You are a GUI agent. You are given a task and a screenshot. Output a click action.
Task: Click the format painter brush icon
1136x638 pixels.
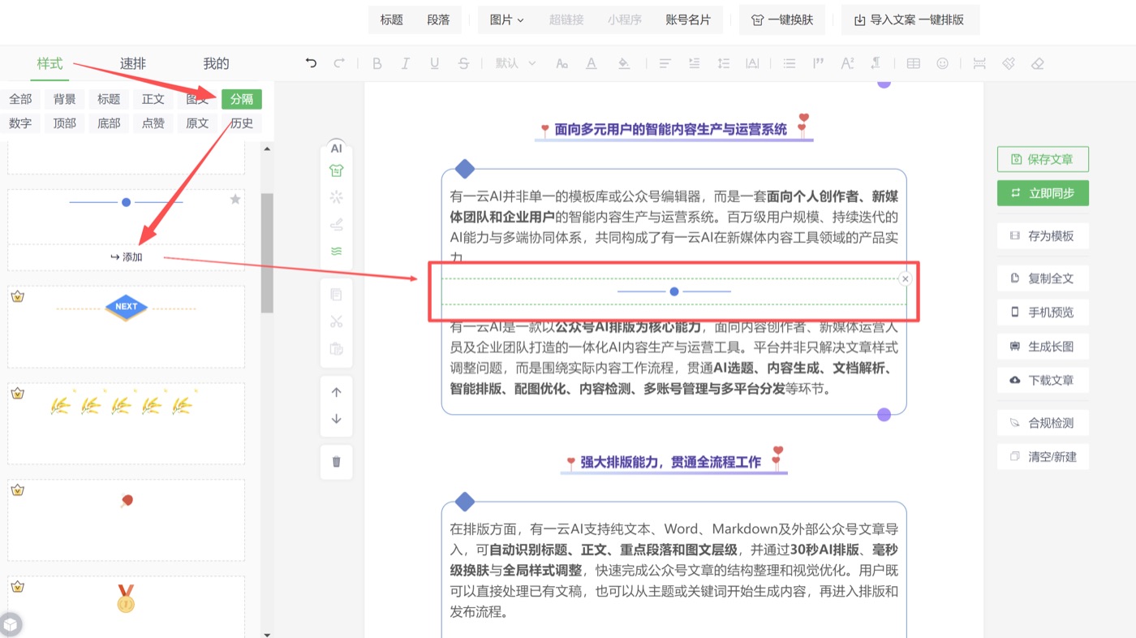(x=1009, y=63)
